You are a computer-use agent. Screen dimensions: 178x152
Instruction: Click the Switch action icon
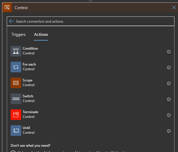[16, 99]
